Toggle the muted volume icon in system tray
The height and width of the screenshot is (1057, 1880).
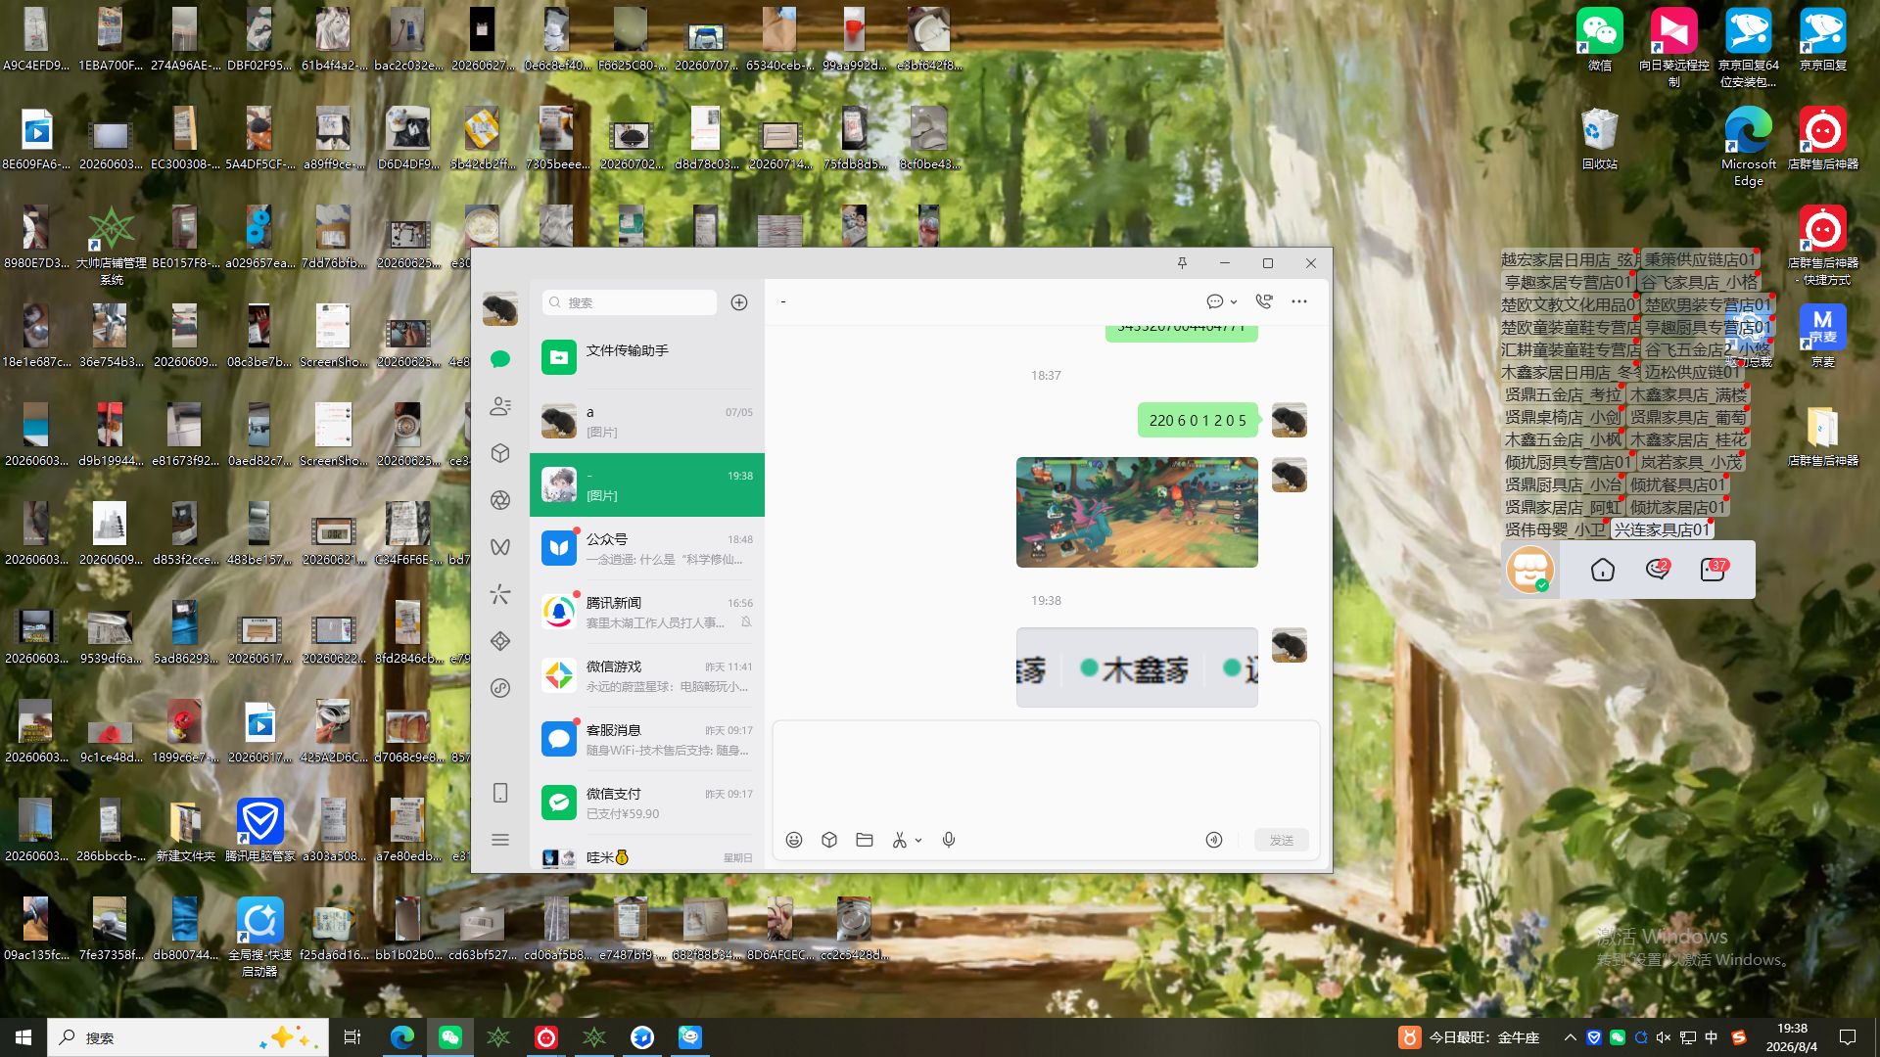tap(1664, 1037)
